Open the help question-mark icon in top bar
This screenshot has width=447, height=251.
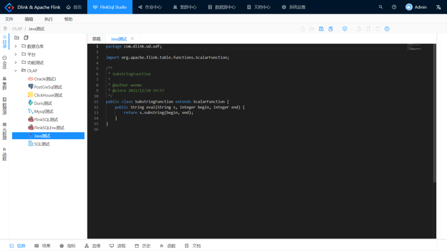coord(394,7)
